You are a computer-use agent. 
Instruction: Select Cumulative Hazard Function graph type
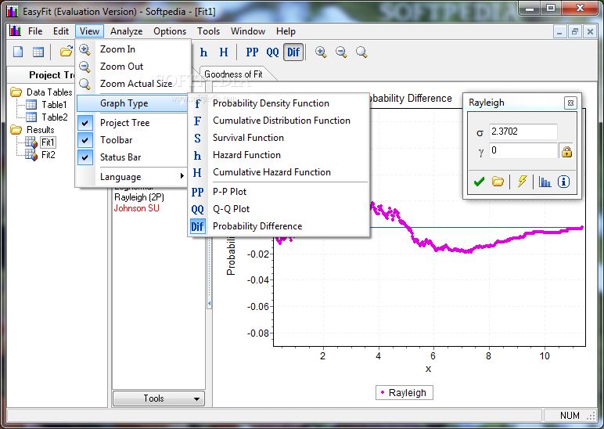279,172
